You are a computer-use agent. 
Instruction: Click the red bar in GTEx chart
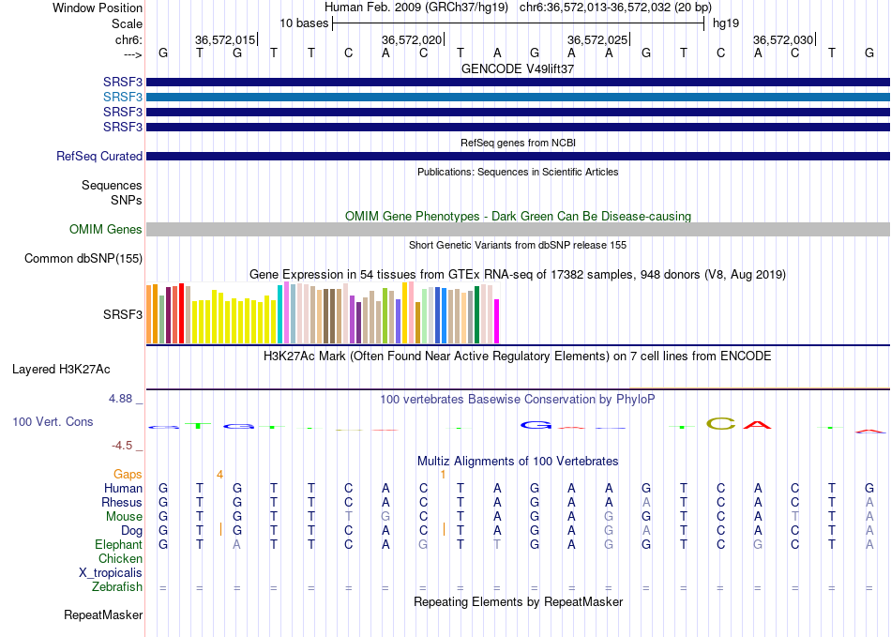tap(181, 313)
